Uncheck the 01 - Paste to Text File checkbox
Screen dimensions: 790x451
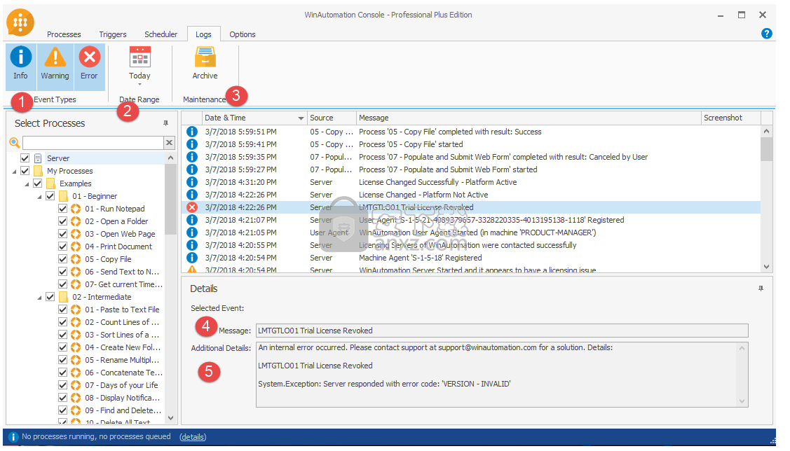62,309
